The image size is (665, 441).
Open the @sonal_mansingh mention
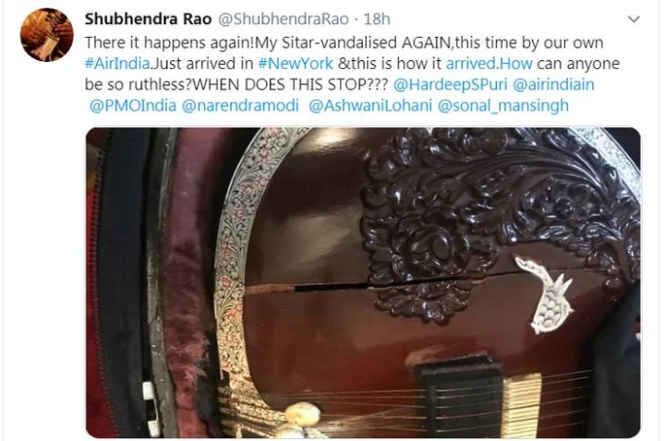click(503, 105)
